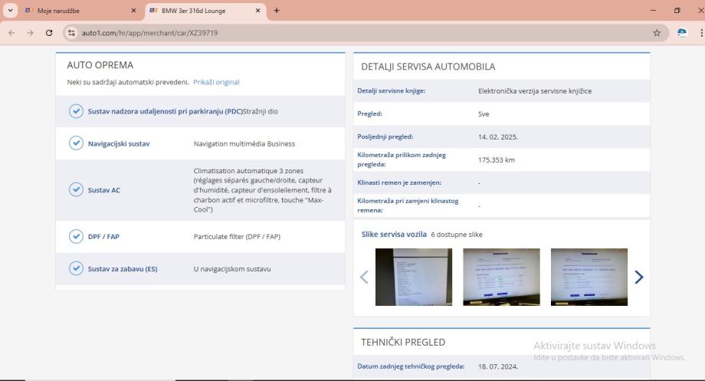
Task: Select the Sustav za zabavu (ES) label
Action: click(123, 269)
